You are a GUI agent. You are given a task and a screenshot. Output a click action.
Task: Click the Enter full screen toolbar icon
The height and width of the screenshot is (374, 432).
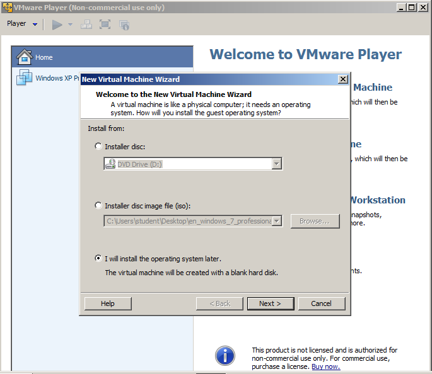pyautogui.click(x=105, y=25)
